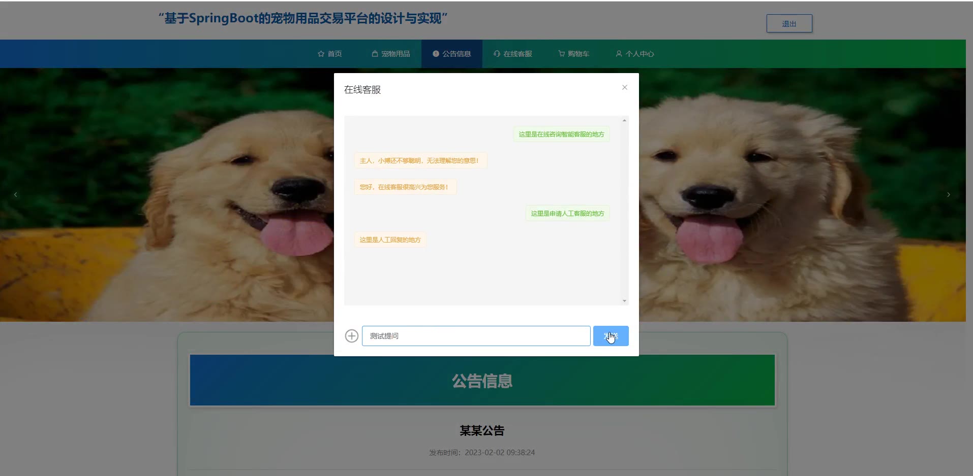Image resolution: width=973 pixels, height=476 pixels.
Task: Show previous carousel banner image
Action: coord(16,195)
